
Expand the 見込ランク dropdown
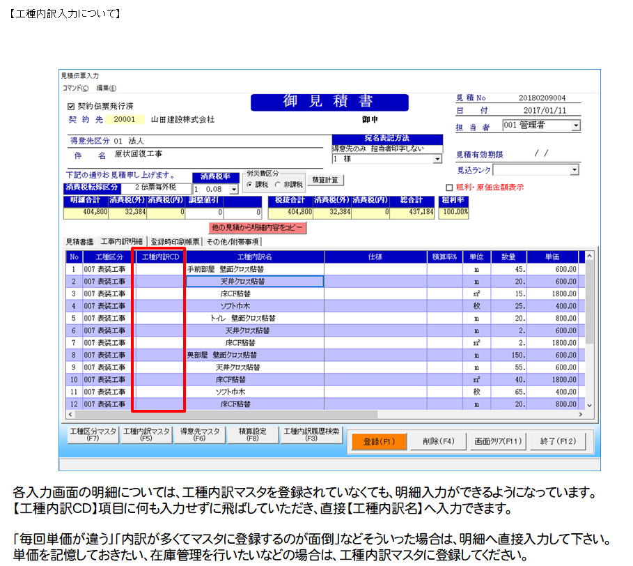574,170
